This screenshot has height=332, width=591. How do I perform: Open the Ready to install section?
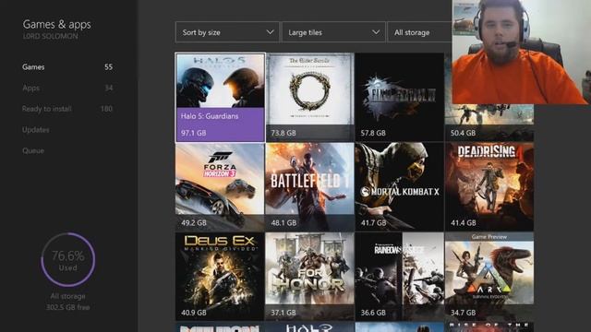pyautogui.click(x=67, y=109)
